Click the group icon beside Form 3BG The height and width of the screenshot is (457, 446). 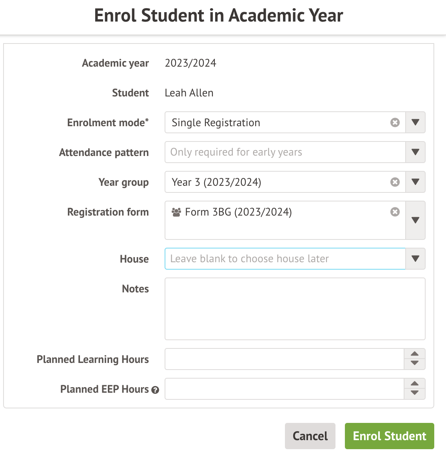point(176,212)
